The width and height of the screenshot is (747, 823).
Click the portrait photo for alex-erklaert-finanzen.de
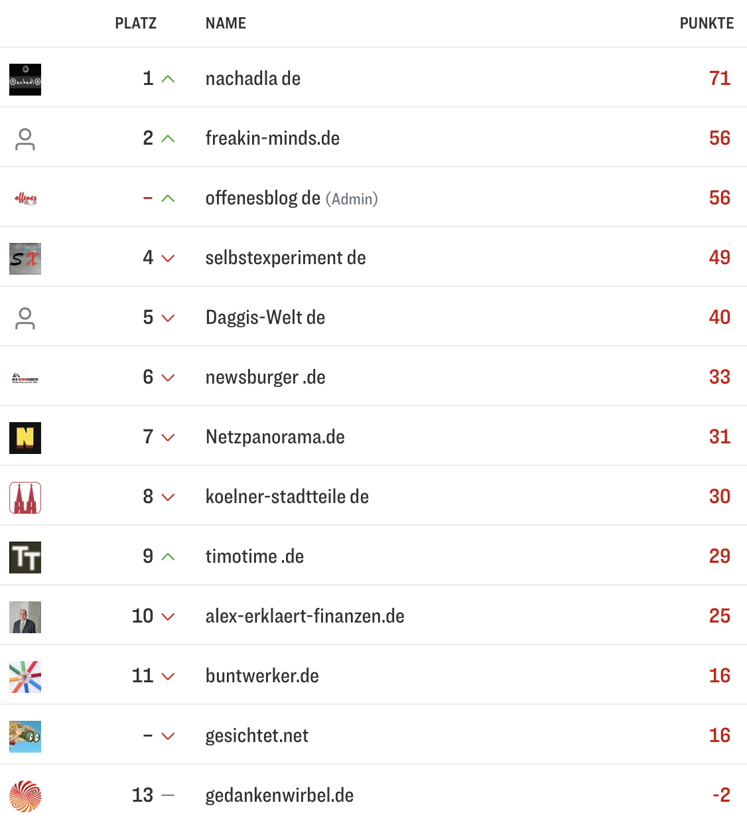(25, 617)
